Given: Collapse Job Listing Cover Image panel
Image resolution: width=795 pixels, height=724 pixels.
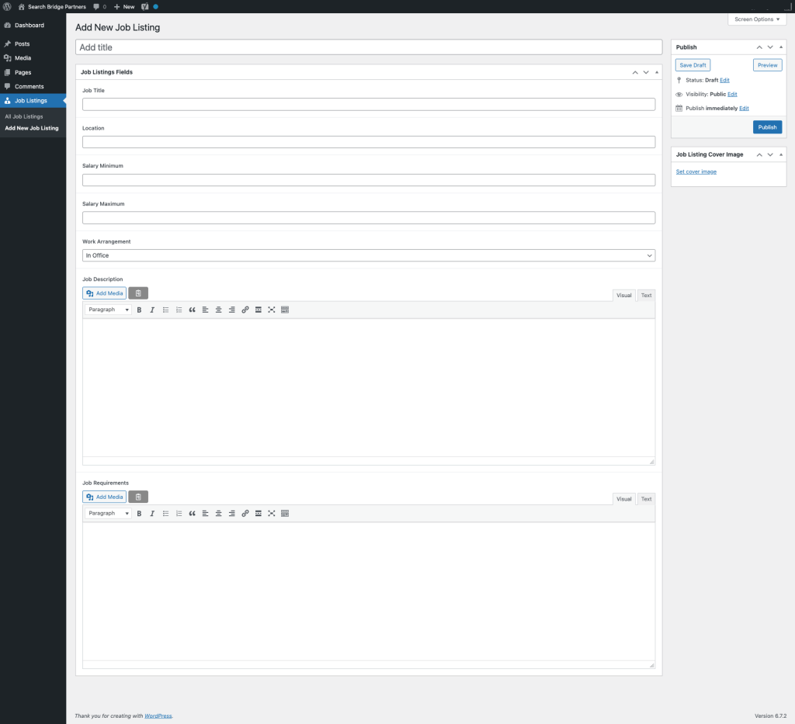Looking at the screenshot, I should [781, 154].
